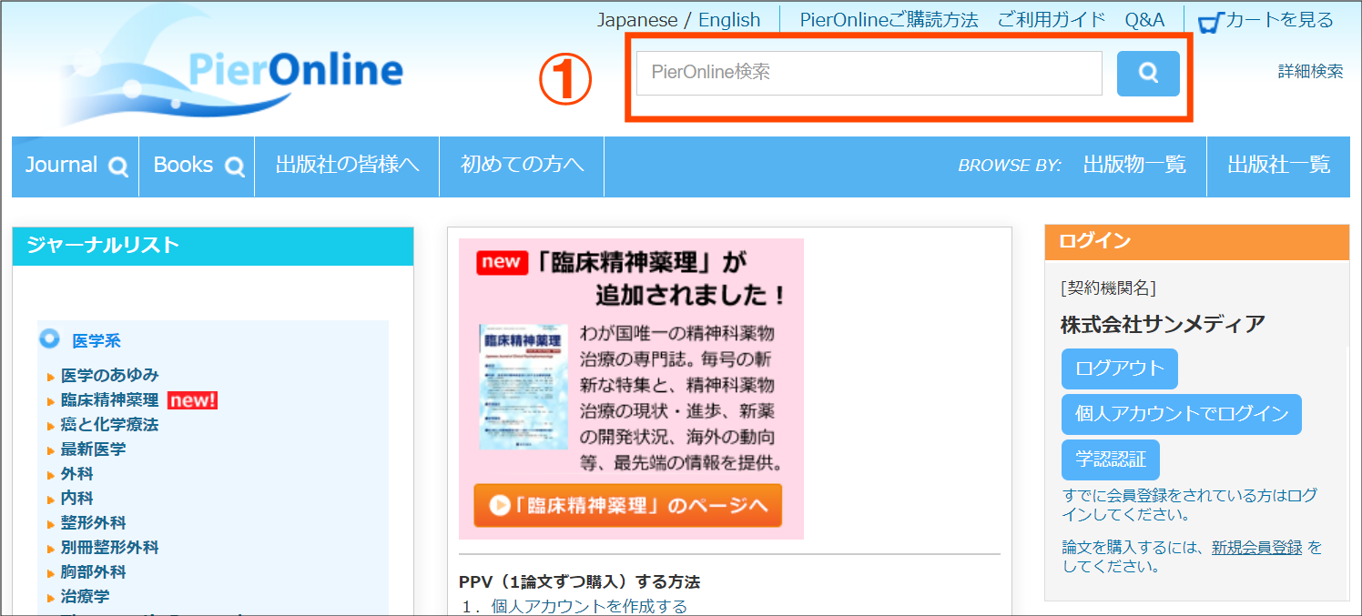Click カートを見る link

pos(1279,20)
